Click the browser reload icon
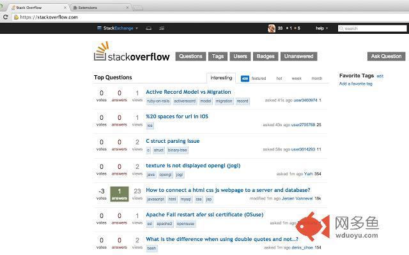The height and width of the screenshot is (255, 409). 5,17
